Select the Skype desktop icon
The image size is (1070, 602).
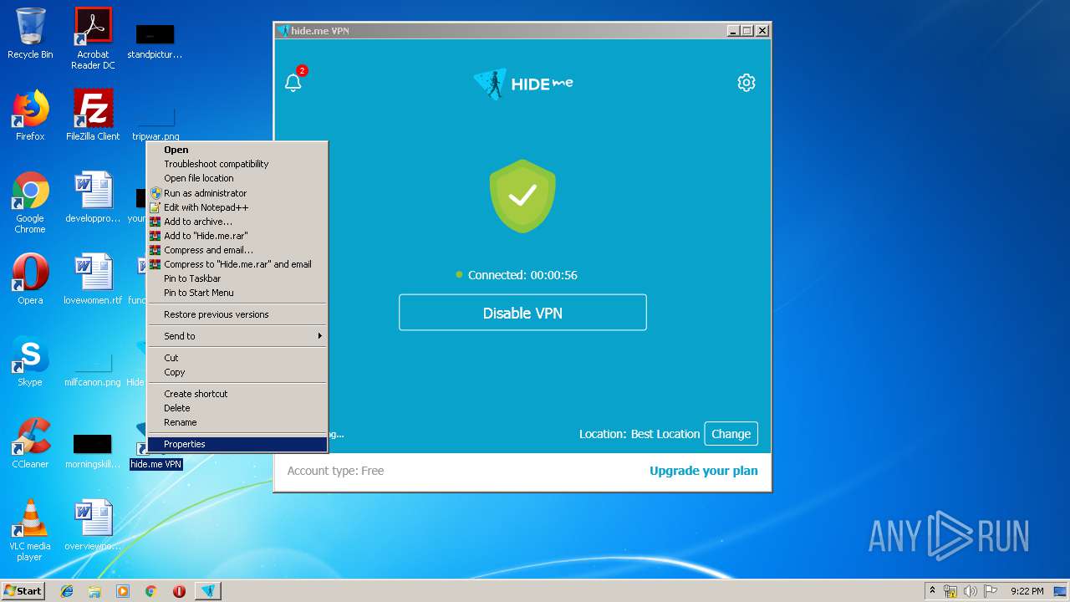(x=30, y=361)
